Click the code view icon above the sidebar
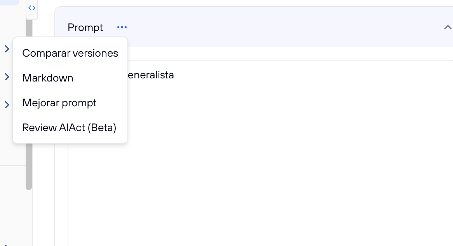This screenshot has width=453, height=246. [32, 8]
